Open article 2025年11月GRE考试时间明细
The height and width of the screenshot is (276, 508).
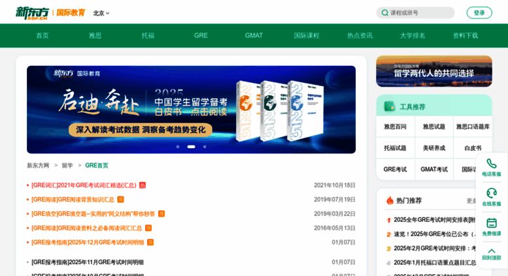(x=88, y=262)
